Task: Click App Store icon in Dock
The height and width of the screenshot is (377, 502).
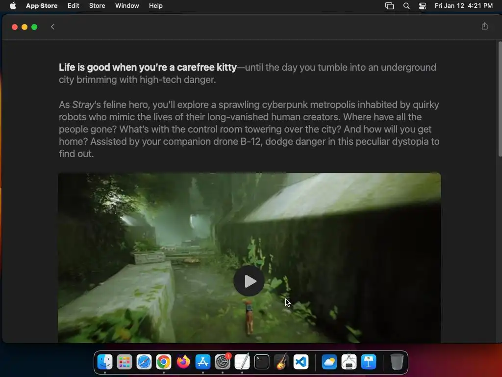Action: [203, 362]
